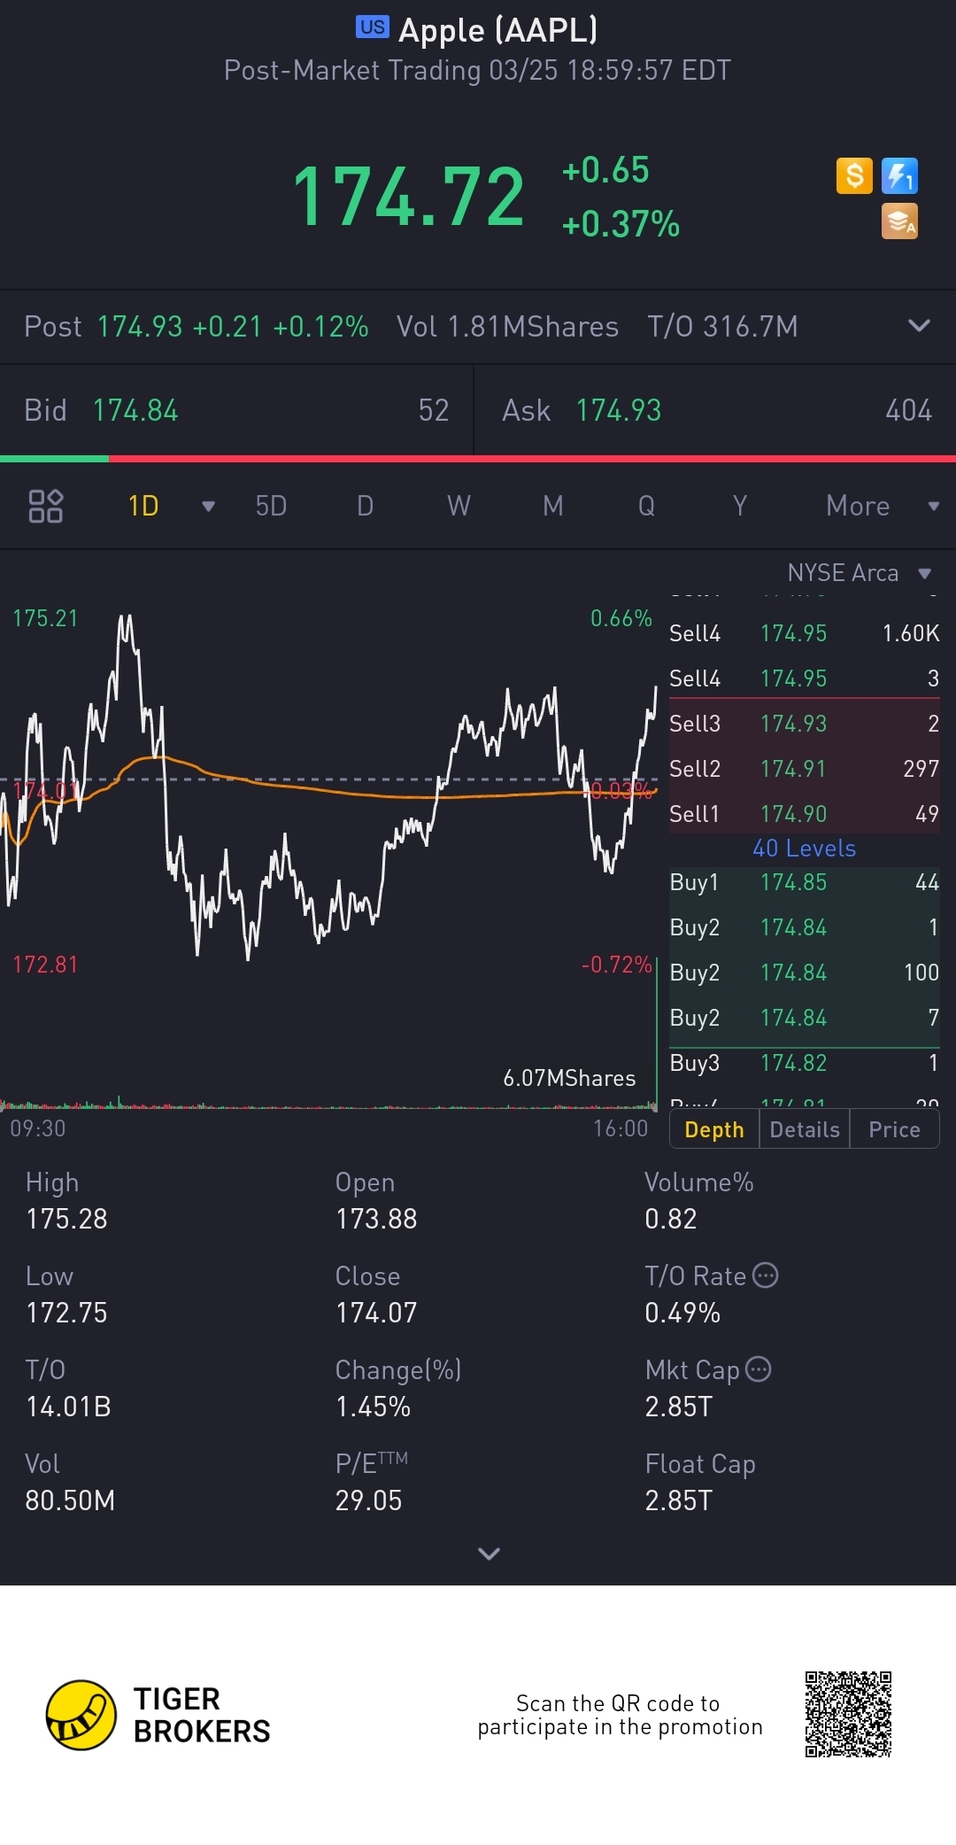Tap the orange dollar sign icon
Image resolution: width=956 pixels, height=1845 pixels.
click(x=854, y=175)
